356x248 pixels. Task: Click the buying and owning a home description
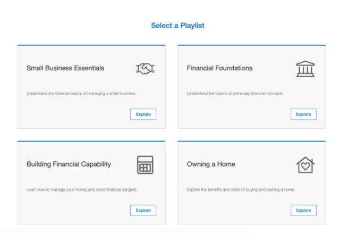pos(241,189)
